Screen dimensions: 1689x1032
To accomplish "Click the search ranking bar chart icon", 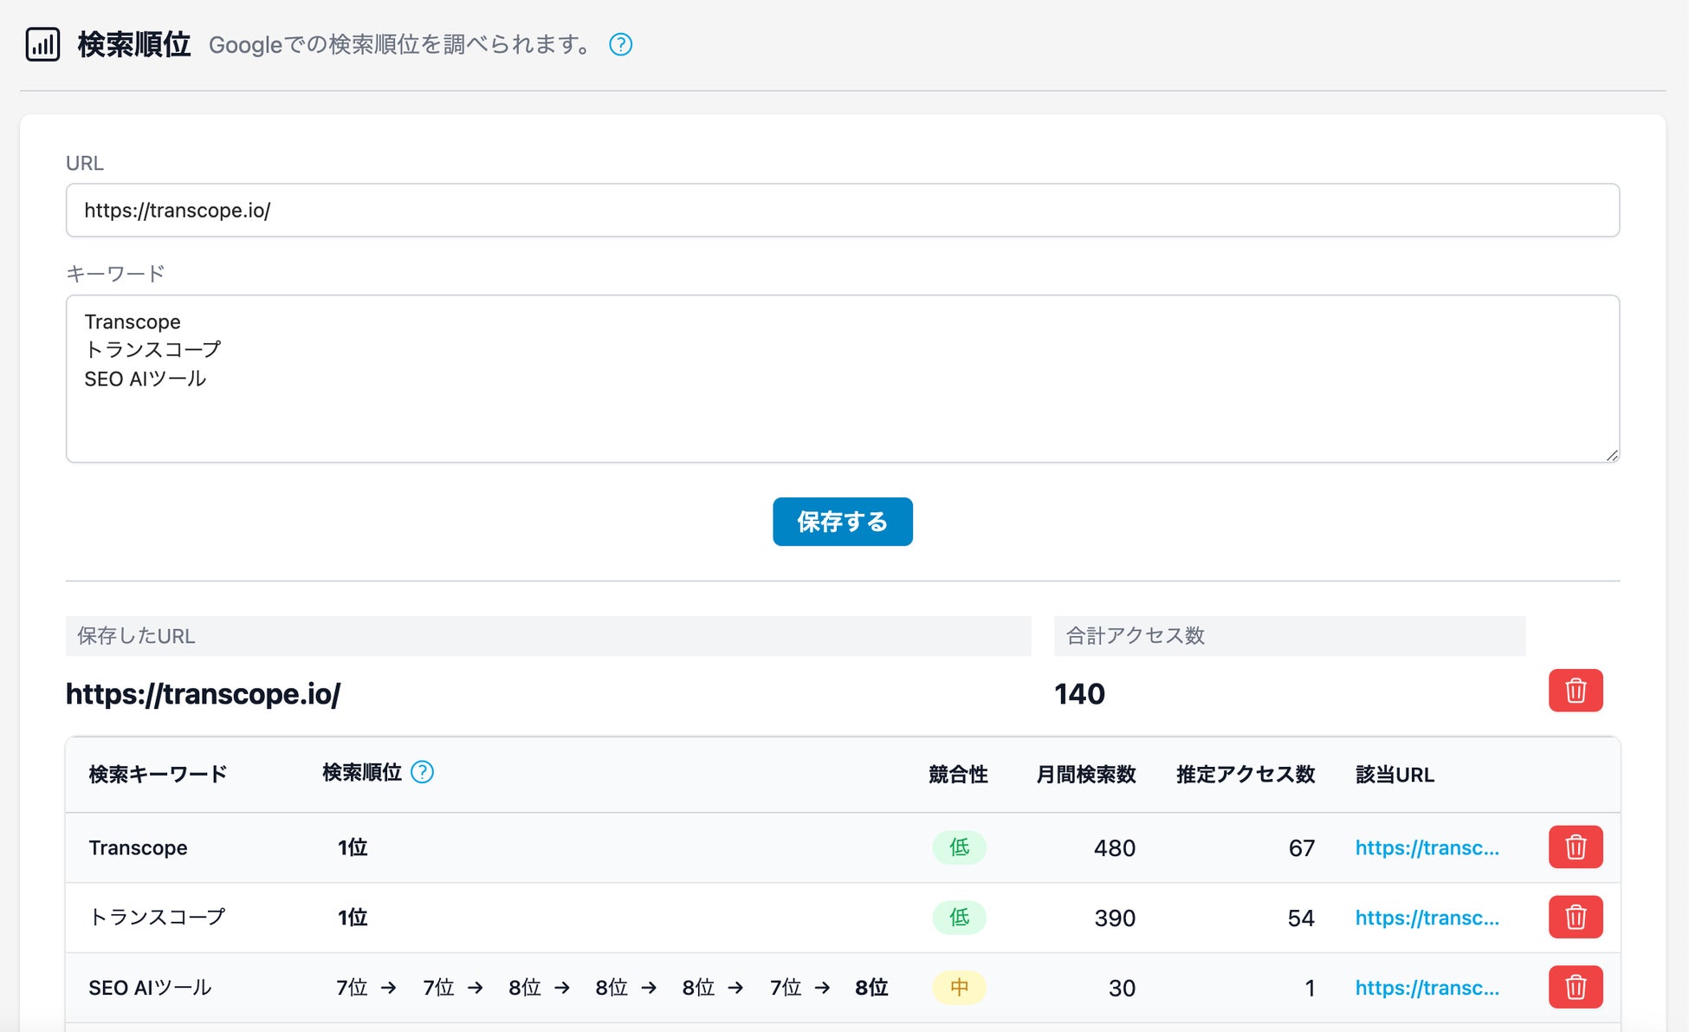I will pos(42,44).
